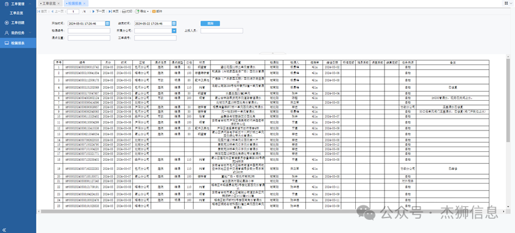Click the 打印 print icon in toolbar

(x=124, y=11)
